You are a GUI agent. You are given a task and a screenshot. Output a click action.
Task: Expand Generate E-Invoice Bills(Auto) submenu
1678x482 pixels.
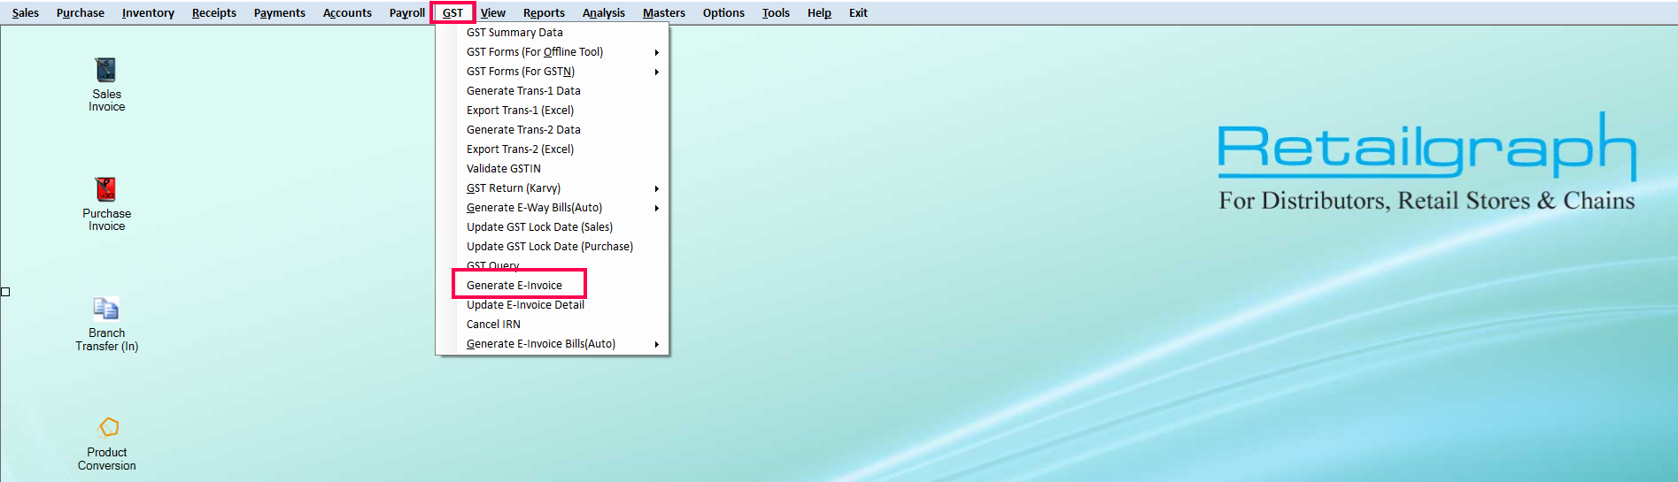(x=552, y=344)
